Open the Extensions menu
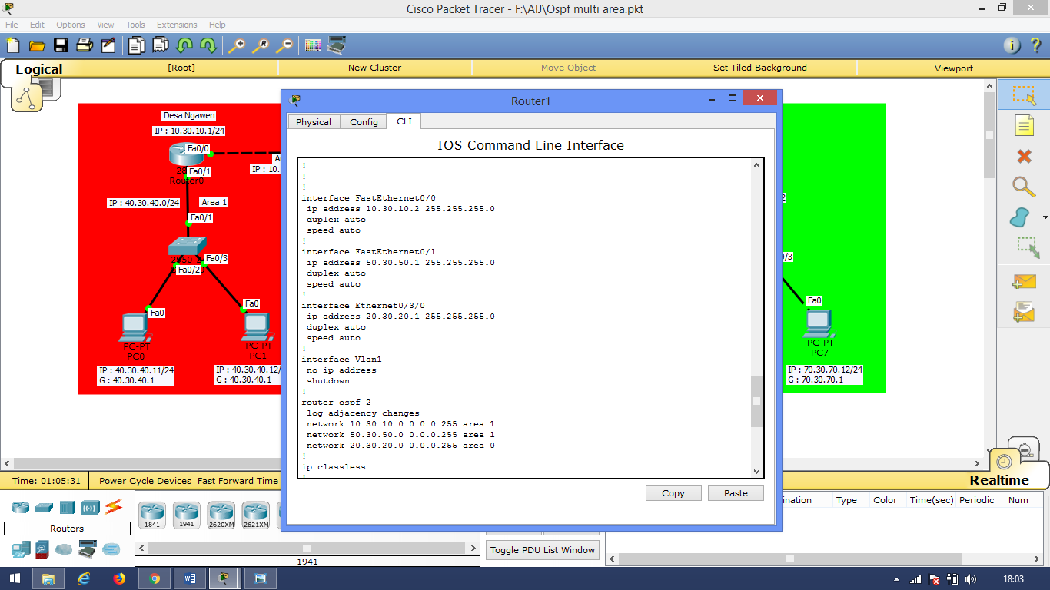This screenshot has width=1050, height=590. 177,24
